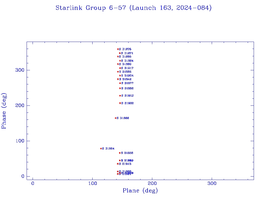Pick the "S 31917" satellite label
This screenshot has height=200, width=267.
pos(127,68)
